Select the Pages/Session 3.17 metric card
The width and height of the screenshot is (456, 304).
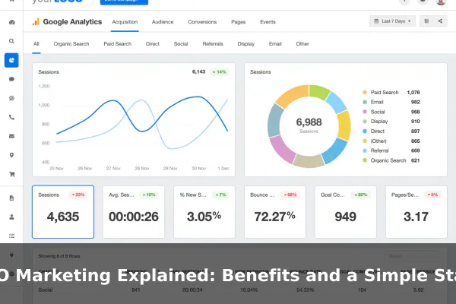coord(416,212)
